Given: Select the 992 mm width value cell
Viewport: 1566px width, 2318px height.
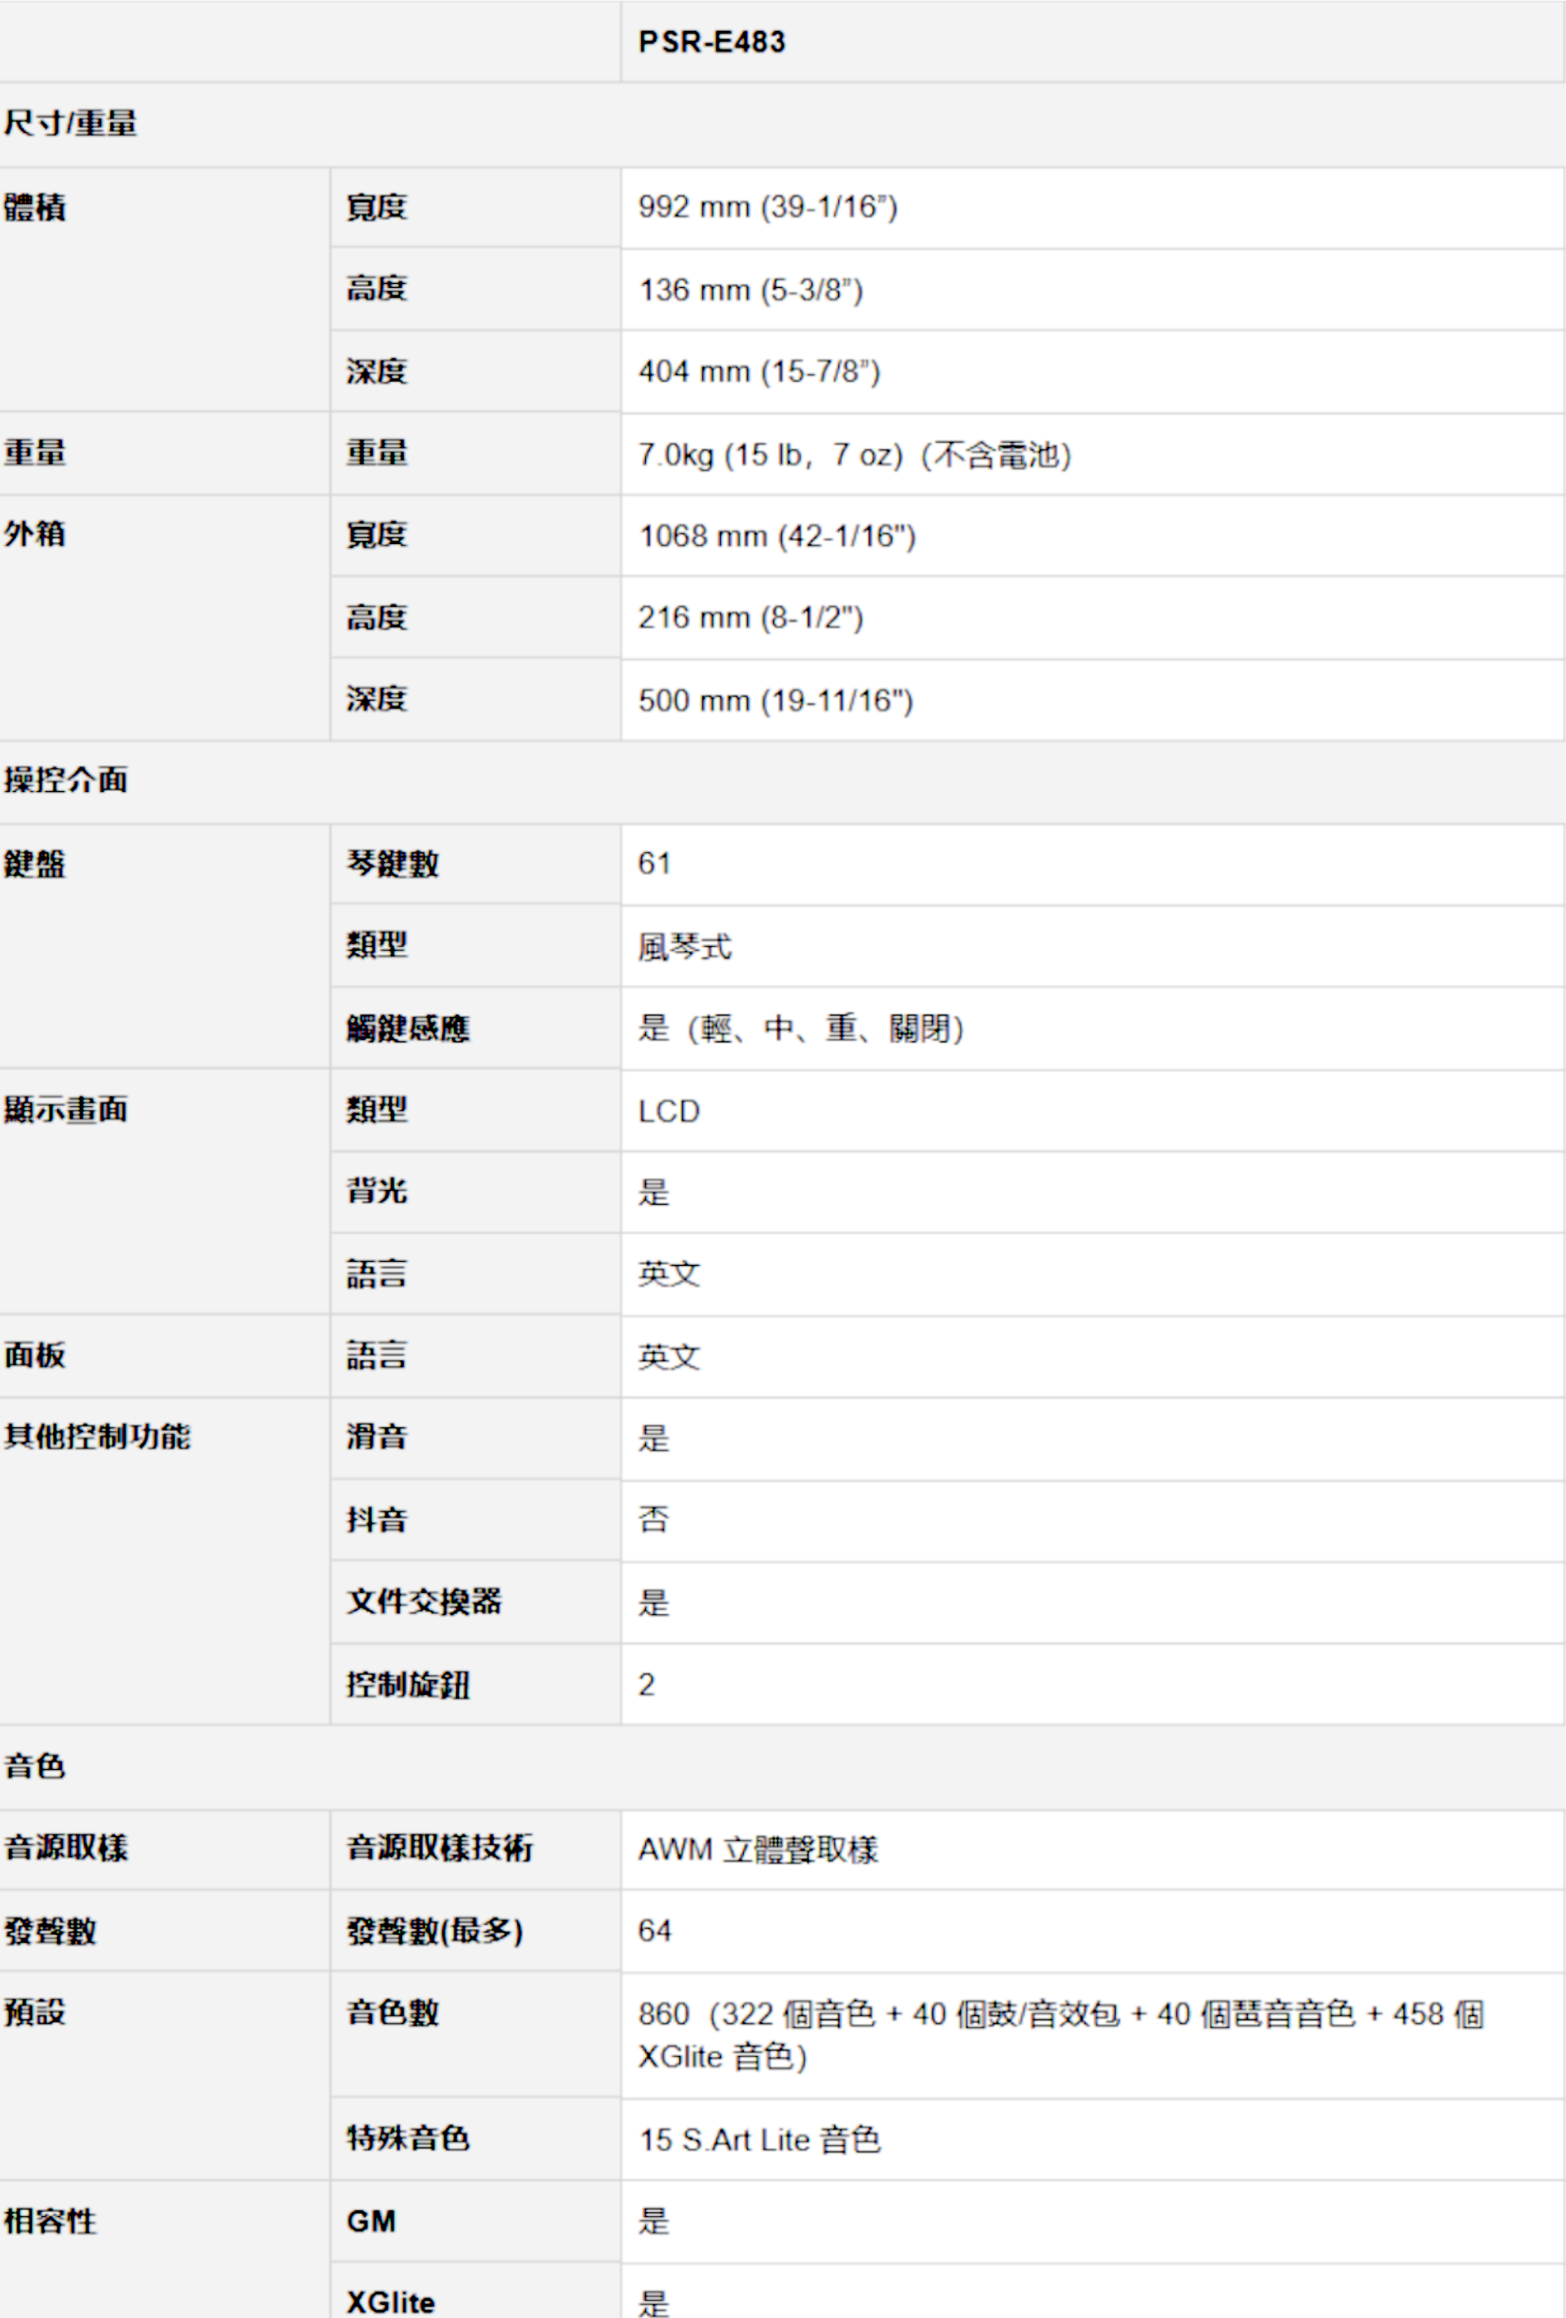Looking at the screenshot, I should [x=768, y=207].
